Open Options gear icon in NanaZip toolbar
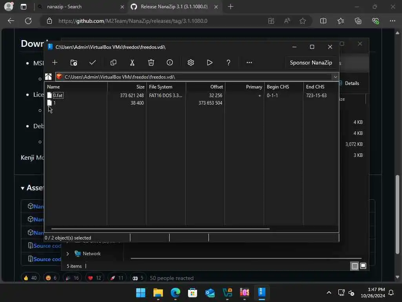 (190, 63)
